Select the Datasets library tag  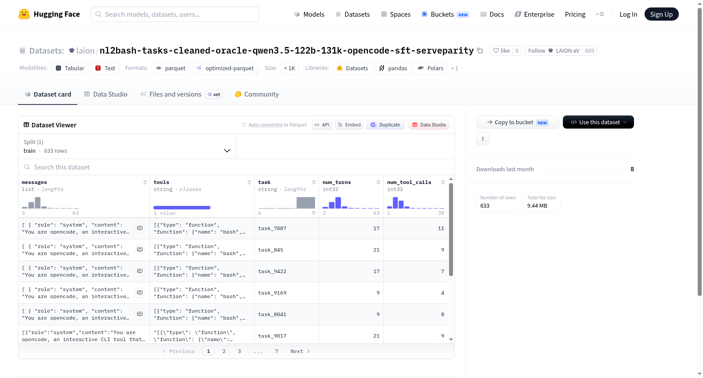point(352,68)
